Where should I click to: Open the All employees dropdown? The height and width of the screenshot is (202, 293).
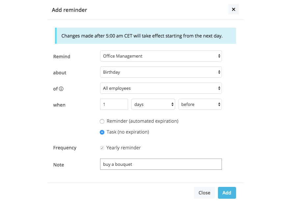(x=161, y=88)
